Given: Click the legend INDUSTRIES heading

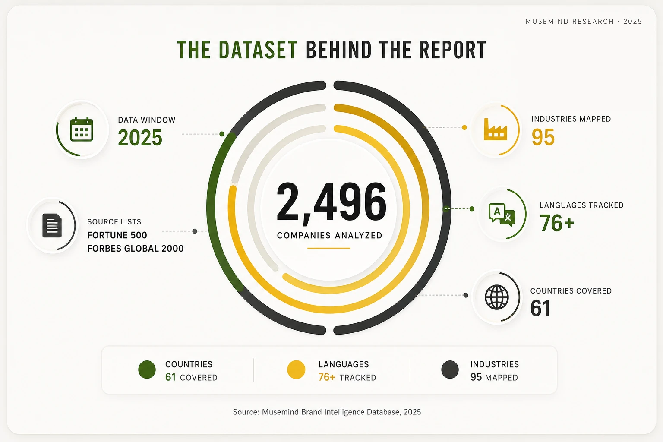Looking at the screenshot, I should point(495,364).
